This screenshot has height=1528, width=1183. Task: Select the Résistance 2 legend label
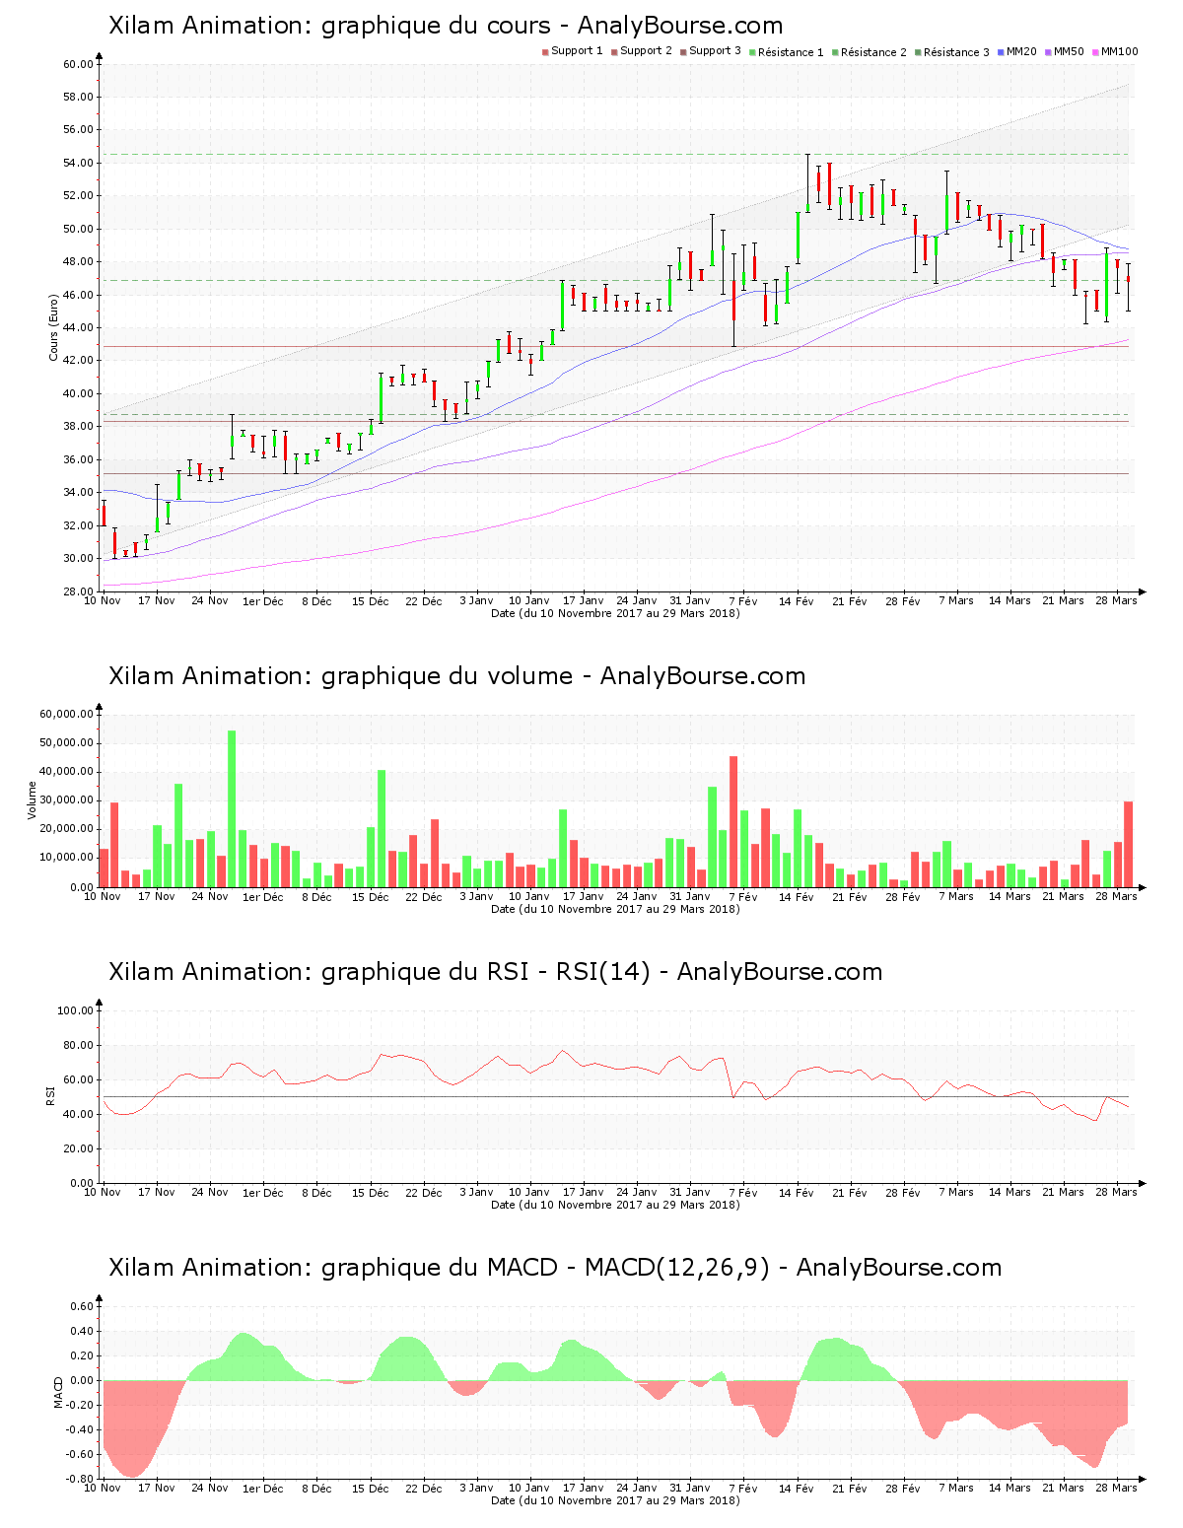click(873, 52)
